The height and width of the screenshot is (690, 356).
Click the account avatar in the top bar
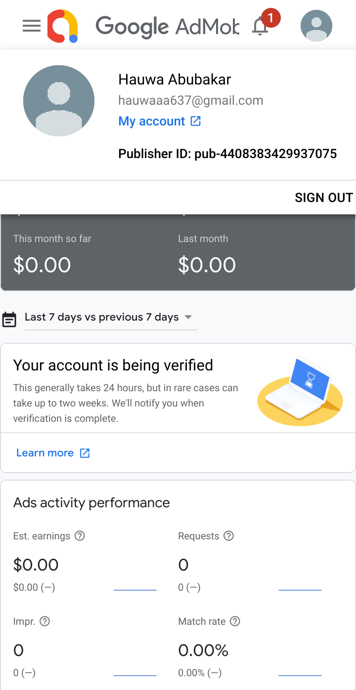coord(316,25)
